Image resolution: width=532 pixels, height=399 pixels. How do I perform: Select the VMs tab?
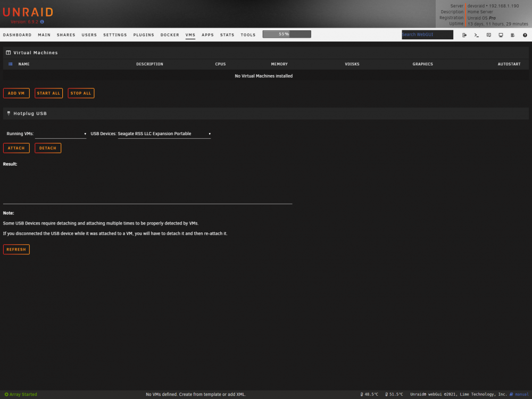190,35
